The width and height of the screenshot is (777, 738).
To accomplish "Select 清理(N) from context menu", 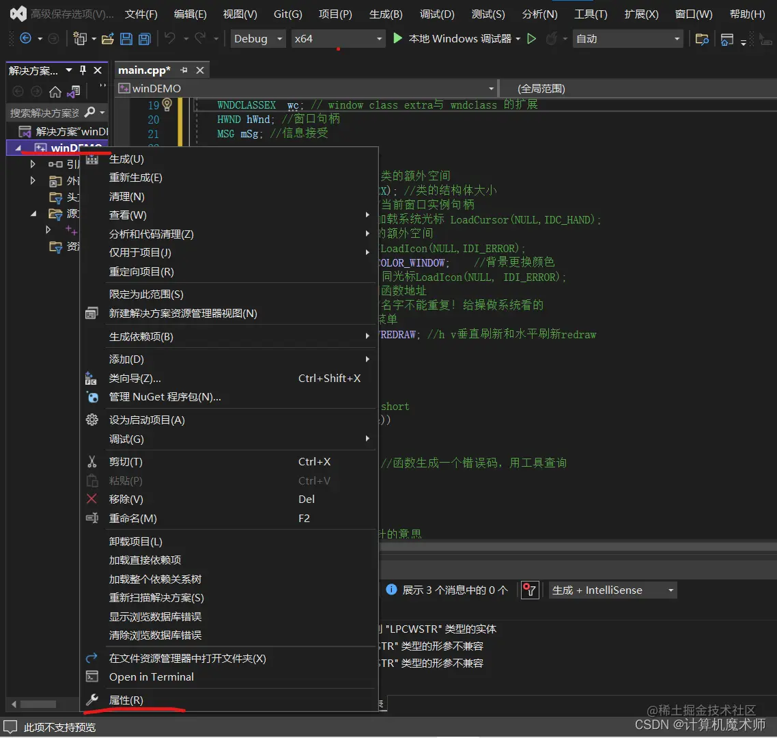I will 229,197.
